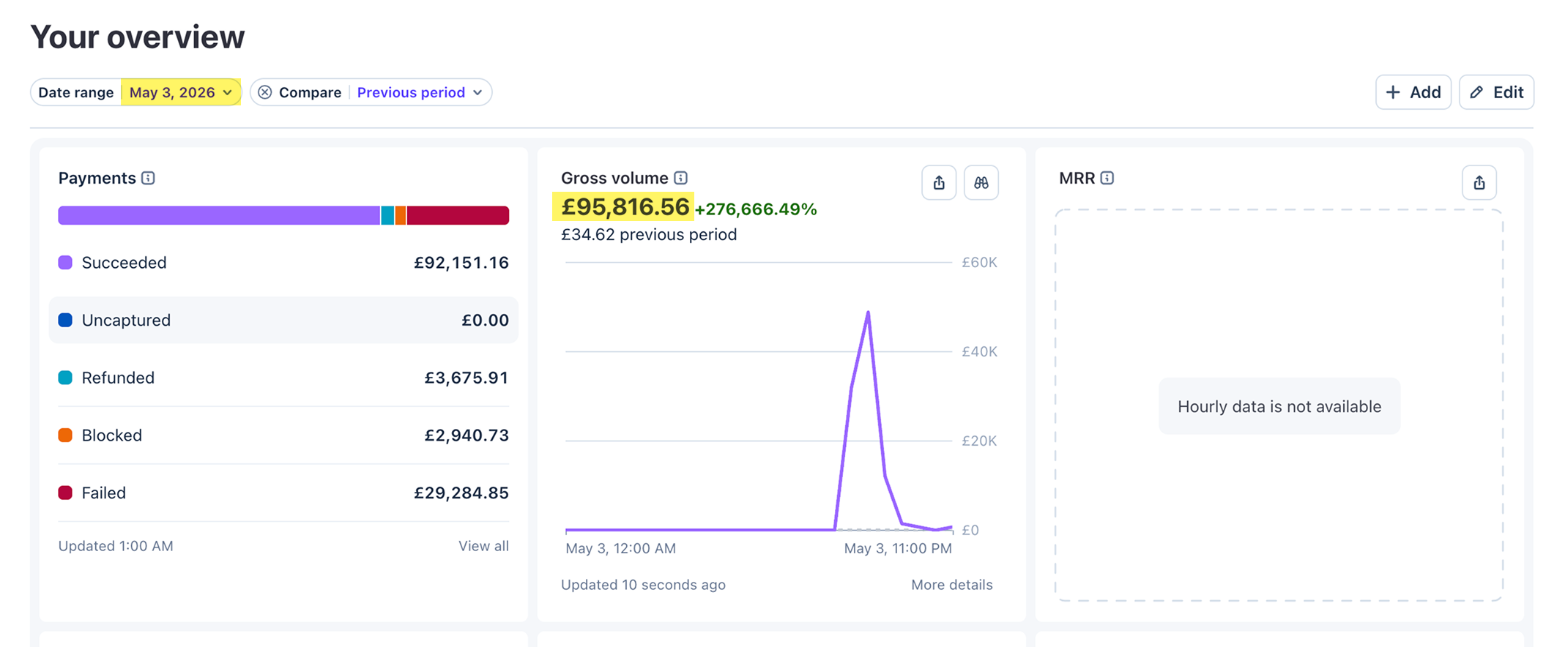Share the Gross volume chart

pyautogui.click(x=939, y=183)
